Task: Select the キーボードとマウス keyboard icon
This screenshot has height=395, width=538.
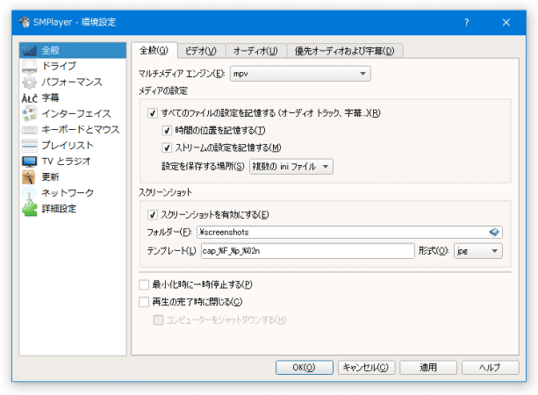Action: 30,130
